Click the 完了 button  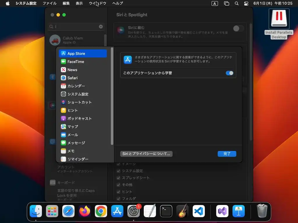tap(227, 154)
